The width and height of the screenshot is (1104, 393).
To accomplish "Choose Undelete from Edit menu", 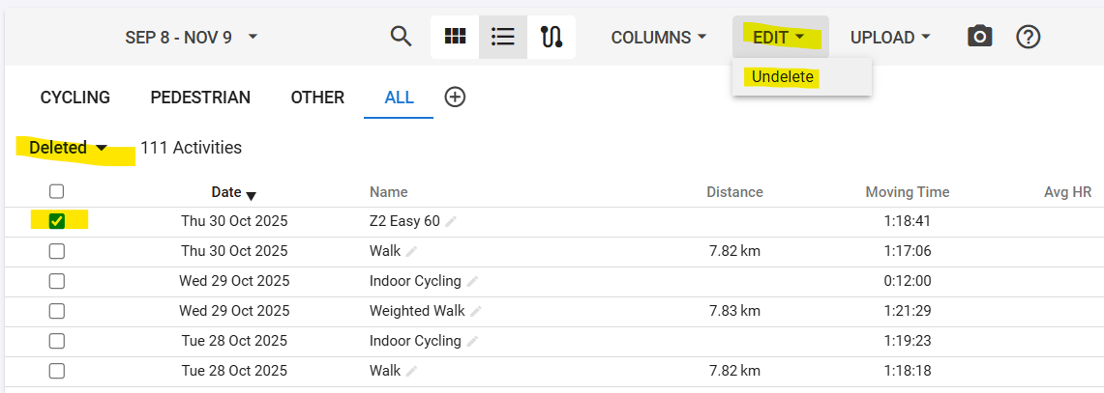I will pyautogui.click(x=783, y=77).
